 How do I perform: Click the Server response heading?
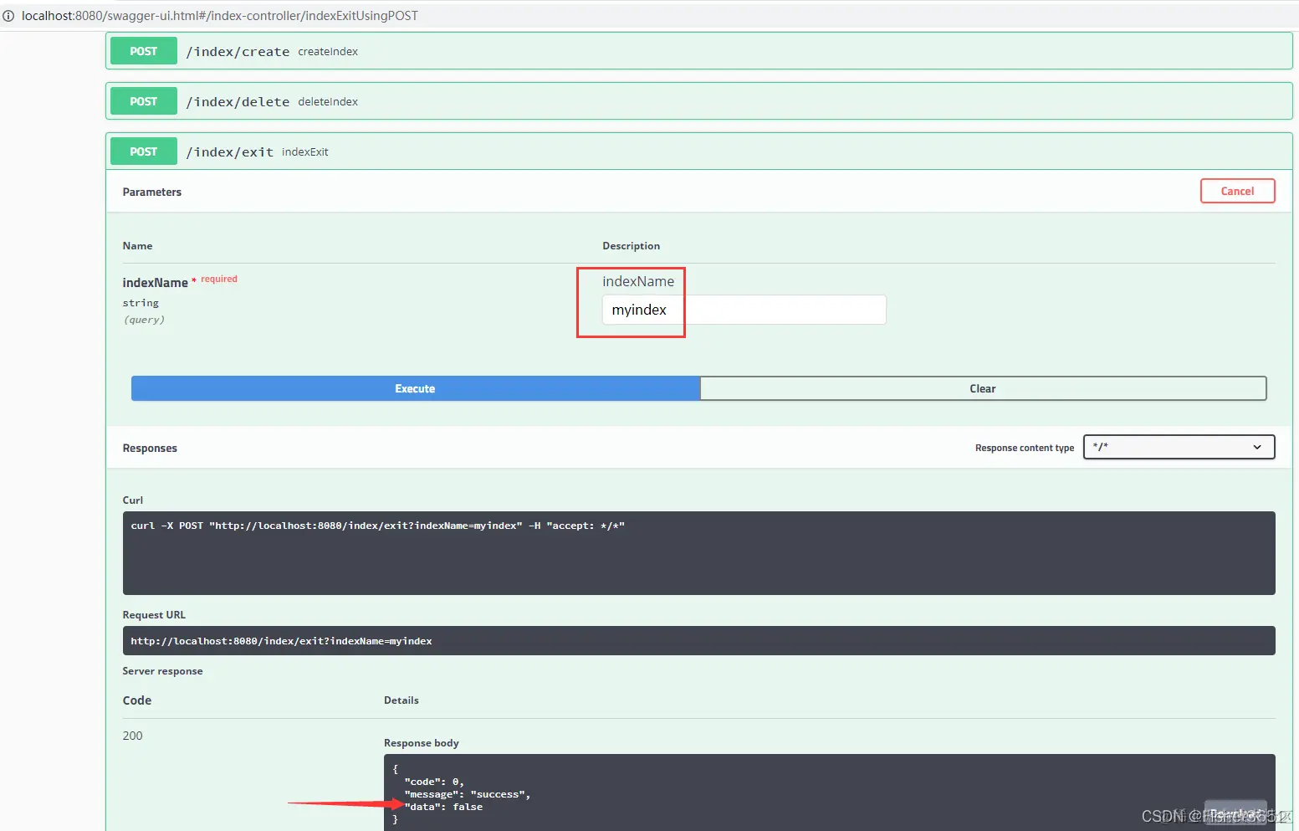(162, 671)
